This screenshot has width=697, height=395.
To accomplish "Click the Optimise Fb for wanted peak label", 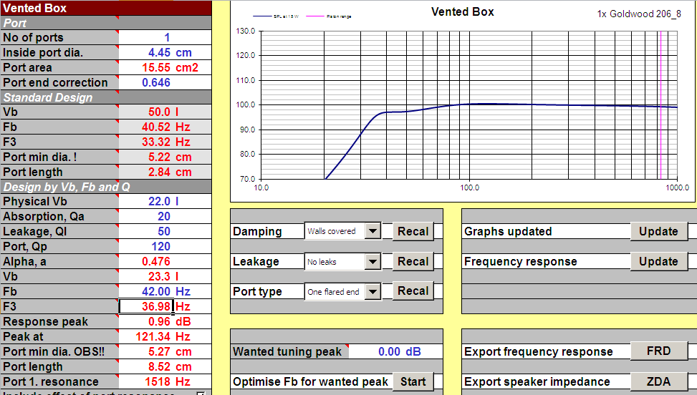I will pos(310,381).
